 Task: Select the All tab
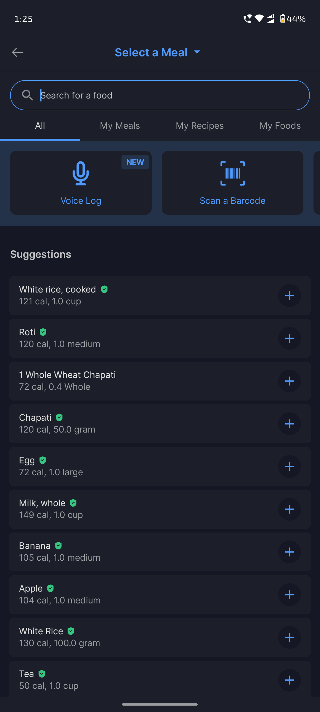(40, 126)
